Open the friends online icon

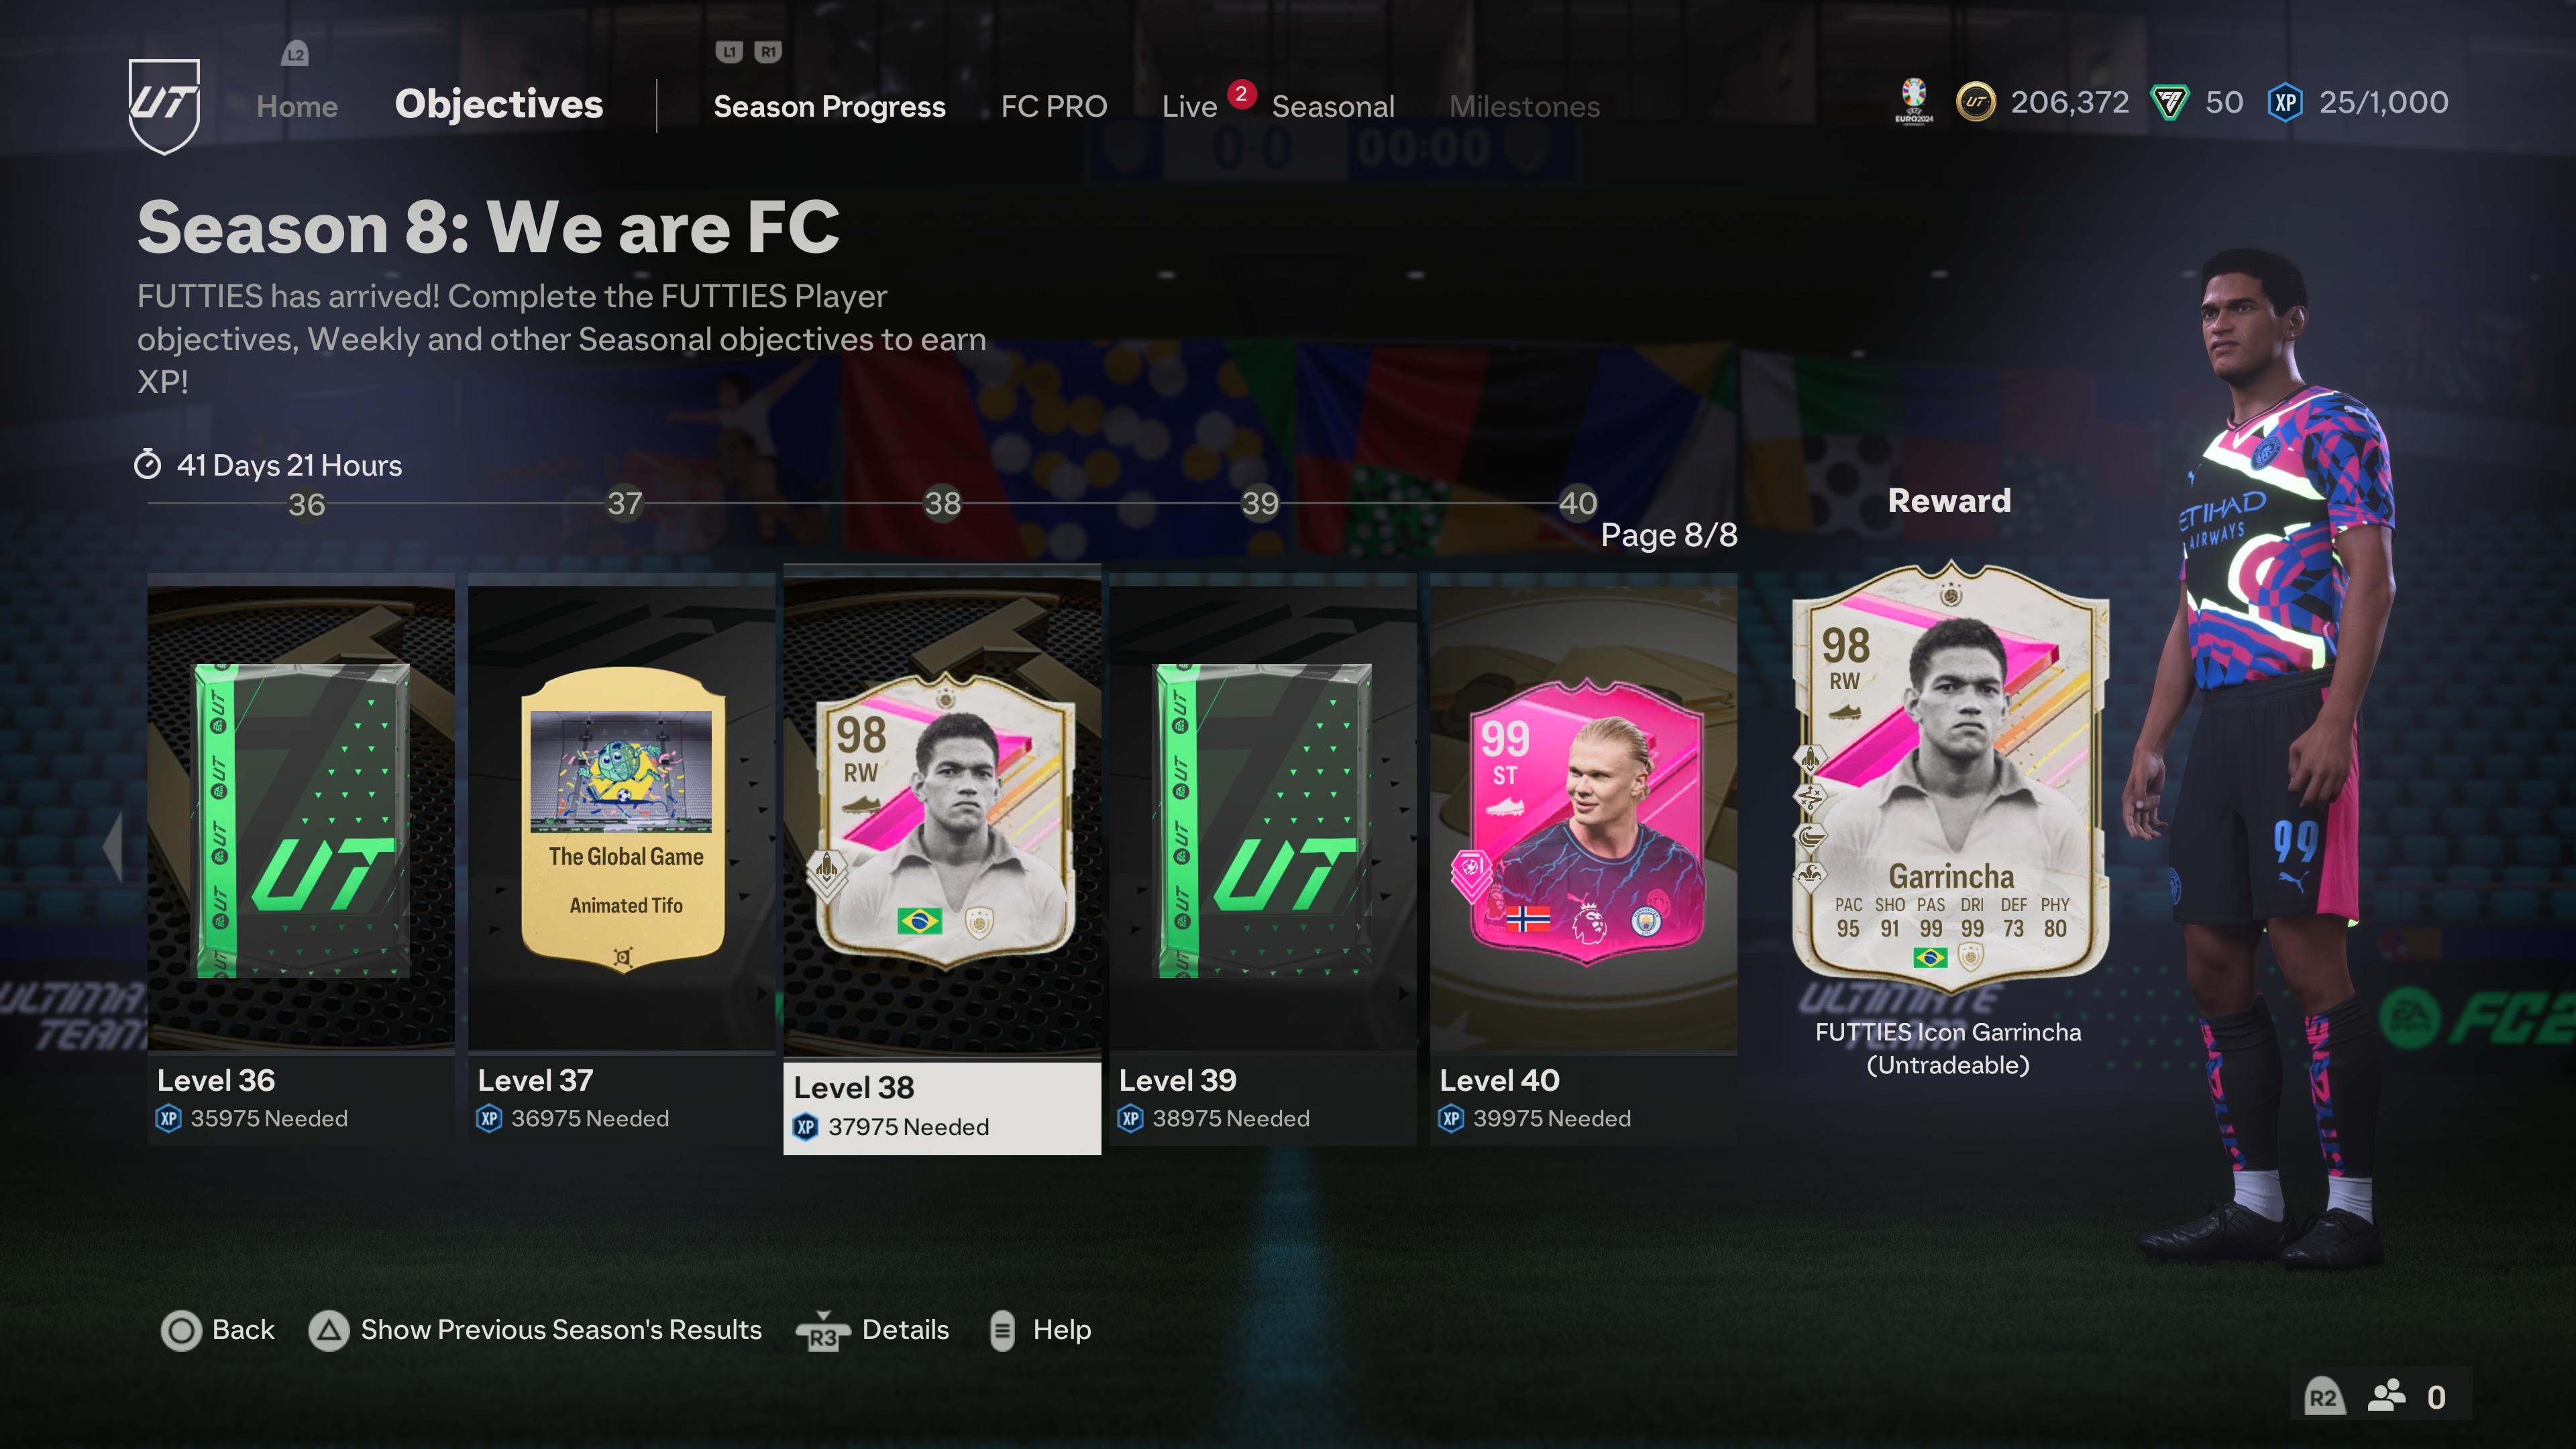pos(2386,1396)
